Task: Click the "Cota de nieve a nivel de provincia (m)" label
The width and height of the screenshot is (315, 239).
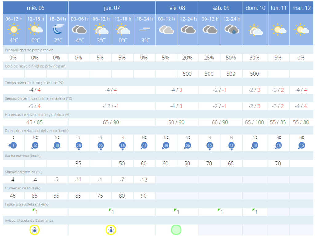Action: pos(36,66)
